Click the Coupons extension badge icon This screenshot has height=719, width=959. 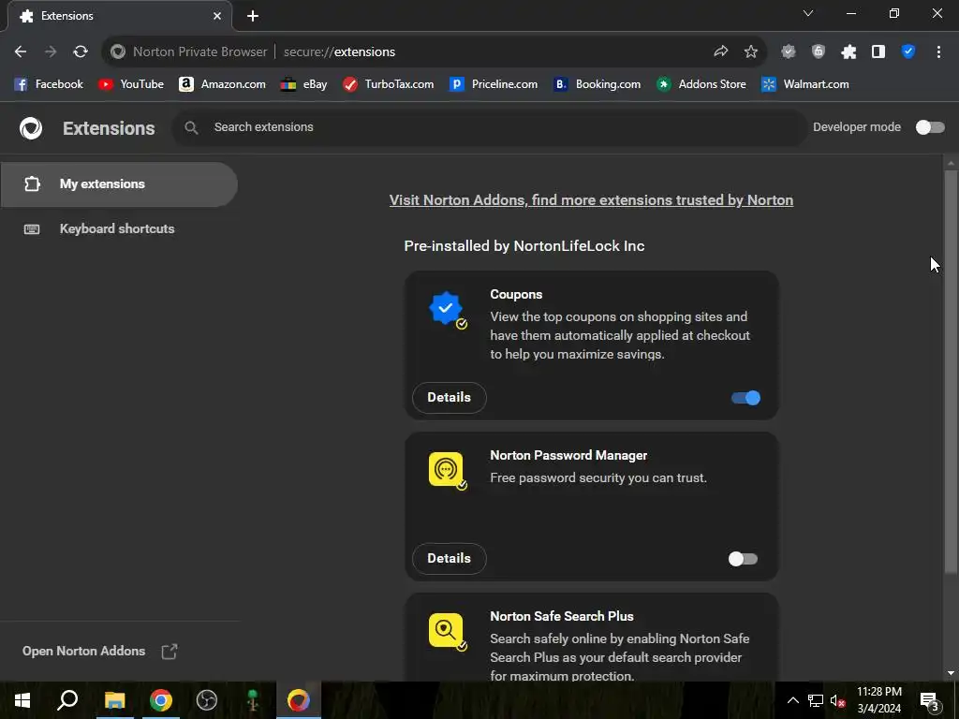click(447, 310)
